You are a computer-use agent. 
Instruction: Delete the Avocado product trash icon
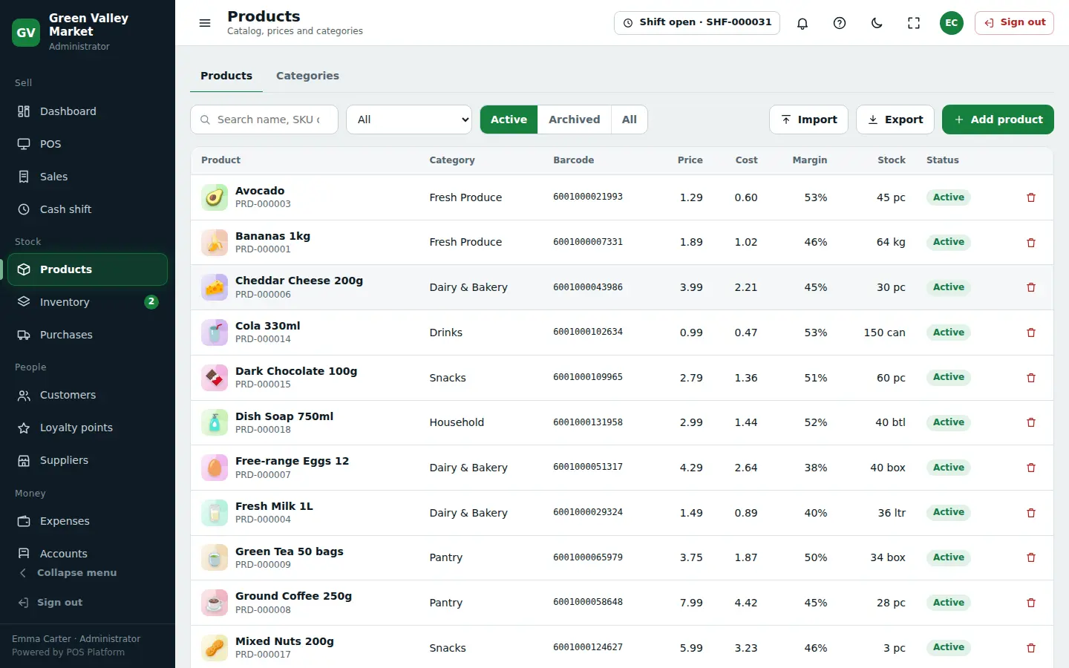[x=1031, y=197]
